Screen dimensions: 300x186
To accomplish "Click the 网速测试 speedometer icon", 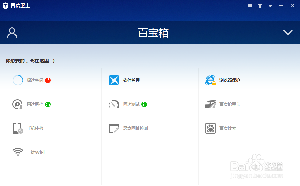I will [x=114, y=104].
